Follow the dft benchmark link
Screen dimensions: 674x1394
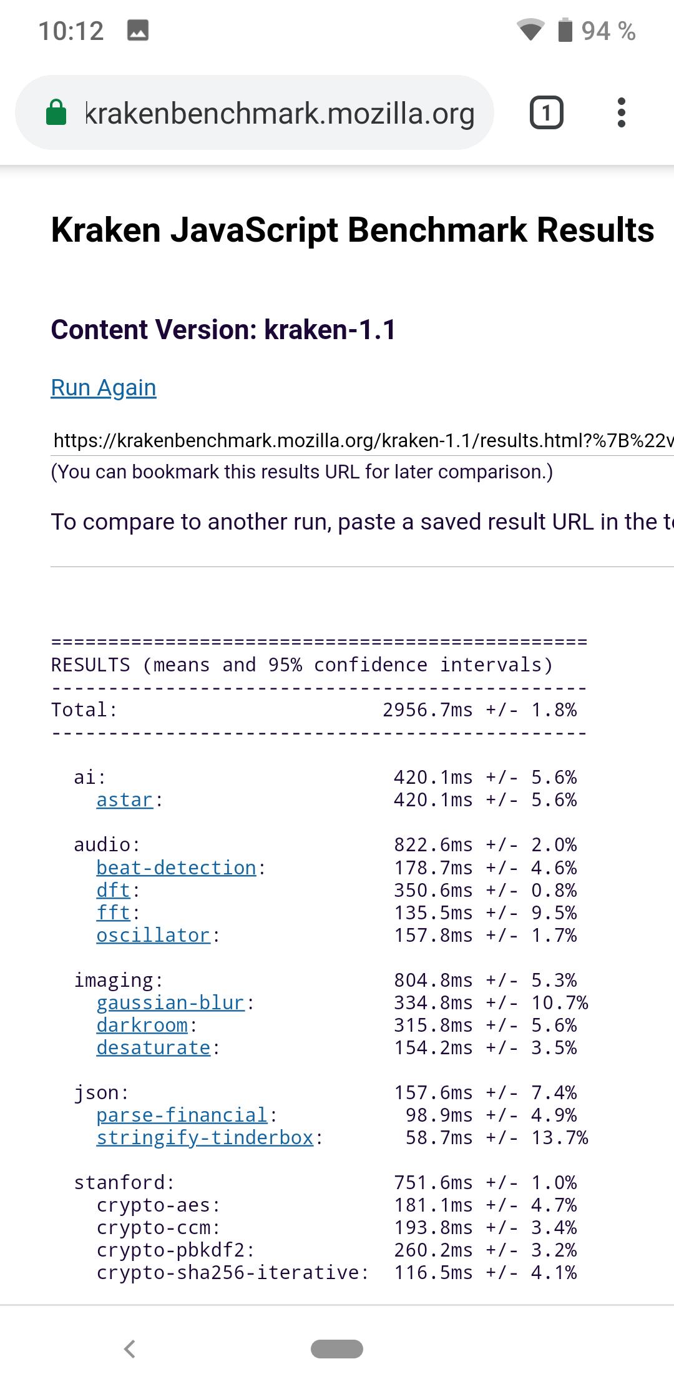coord(114,890)
